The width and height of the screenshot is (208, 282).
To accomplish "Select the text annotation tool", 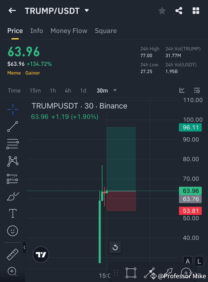I will (x=13, y=213).
